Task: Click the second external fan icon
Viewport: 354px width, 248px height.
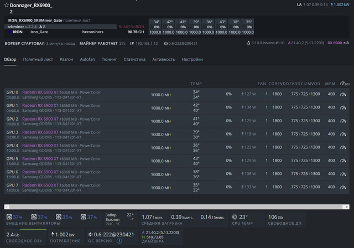Action: [x=34, y=217]
